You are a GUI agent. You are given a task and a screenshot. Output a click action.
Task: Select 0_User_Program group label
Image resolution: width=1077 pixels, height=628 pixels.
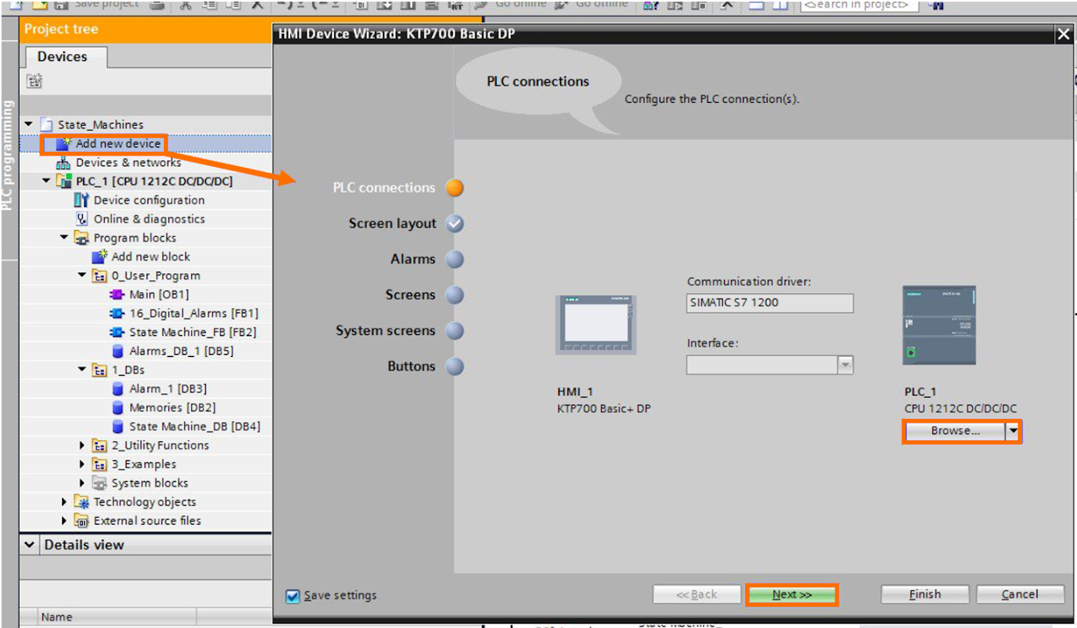tap(155, 276)
